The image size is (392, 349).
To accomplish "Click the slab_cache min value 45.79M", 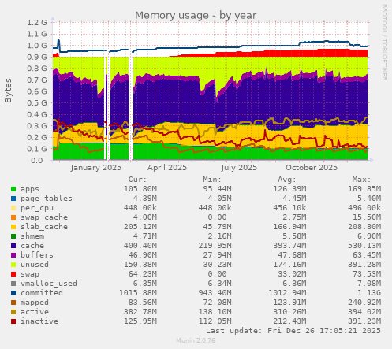I will coord(217,227).
